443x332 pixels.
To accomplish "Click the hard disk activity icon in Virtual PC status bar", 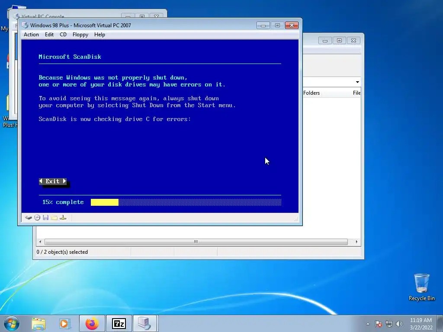I will 28,217.
